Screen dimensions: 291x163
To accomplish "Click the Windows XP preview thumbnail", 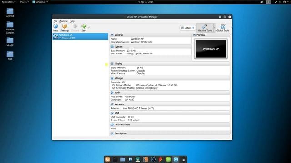I will tap(211, 49).
